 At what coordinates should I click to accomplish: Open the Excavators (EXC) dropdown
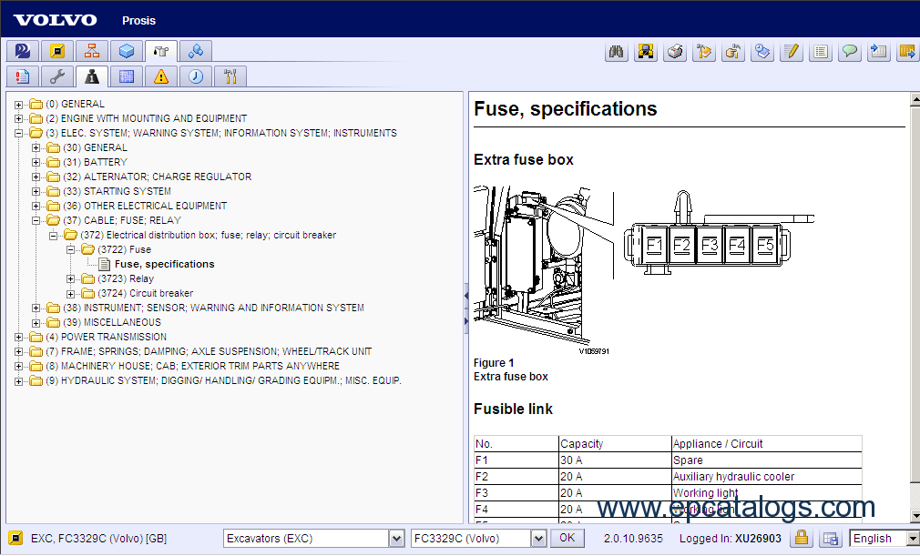[395, 539]
